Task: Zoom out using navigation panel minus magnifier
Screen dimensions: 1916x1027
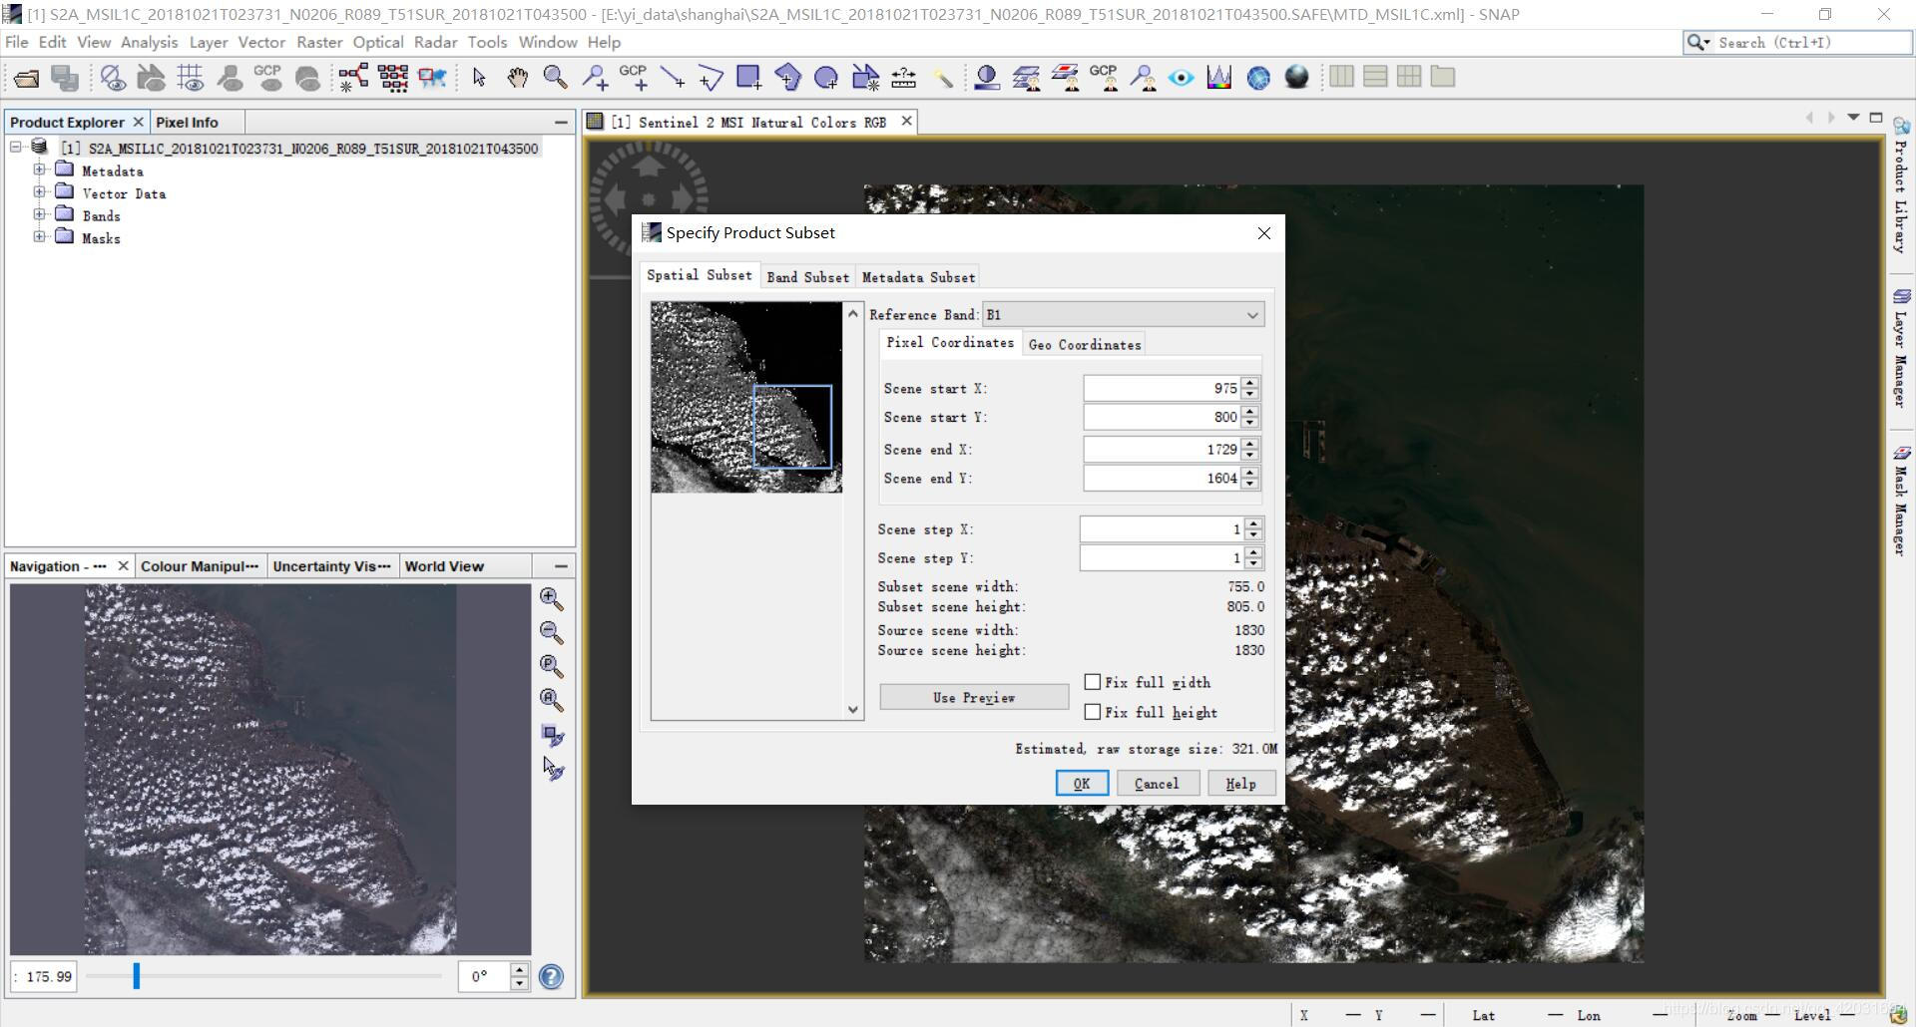Action: point(552,632)
